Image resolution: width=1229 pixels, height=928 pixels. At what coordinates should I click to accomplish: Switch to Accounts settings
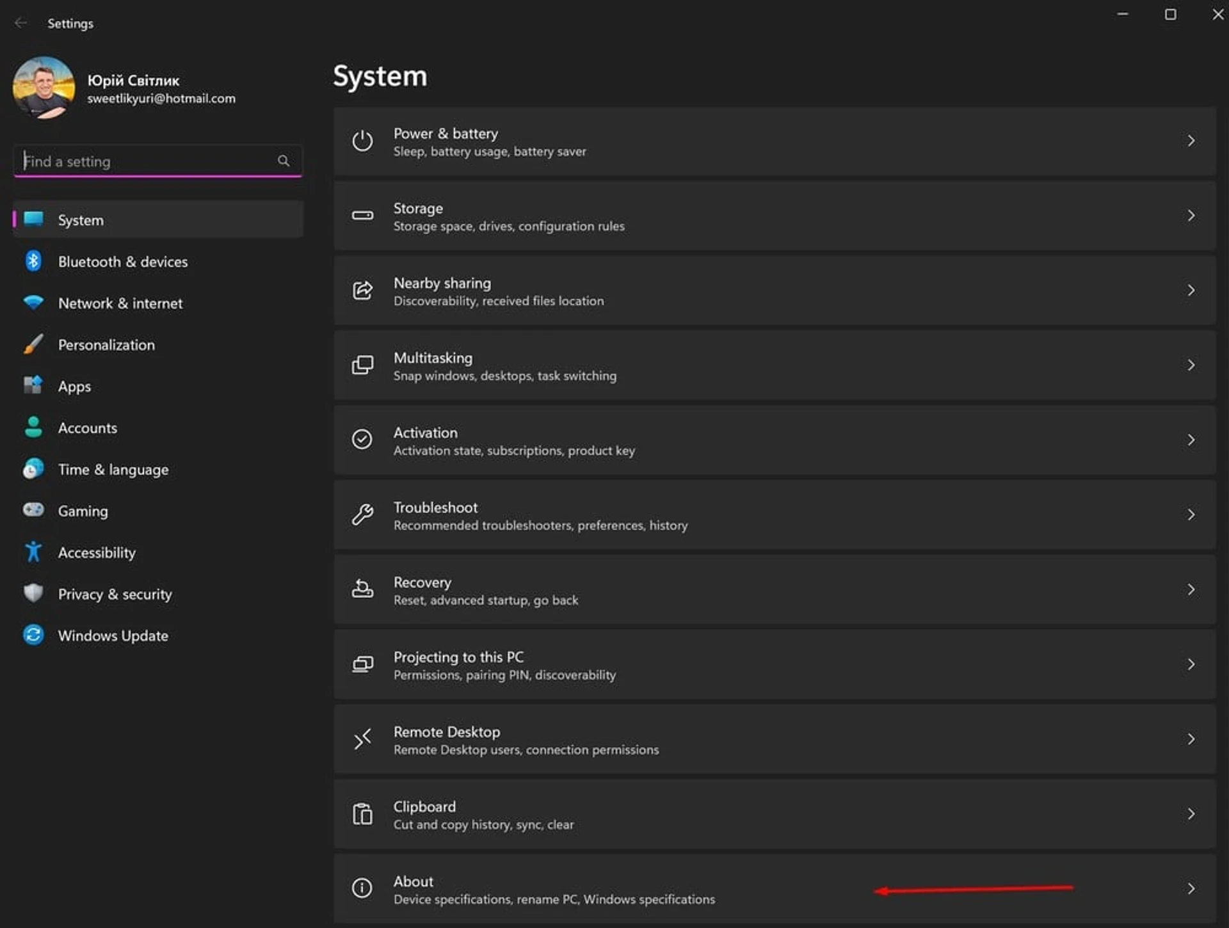coord(158,428)
